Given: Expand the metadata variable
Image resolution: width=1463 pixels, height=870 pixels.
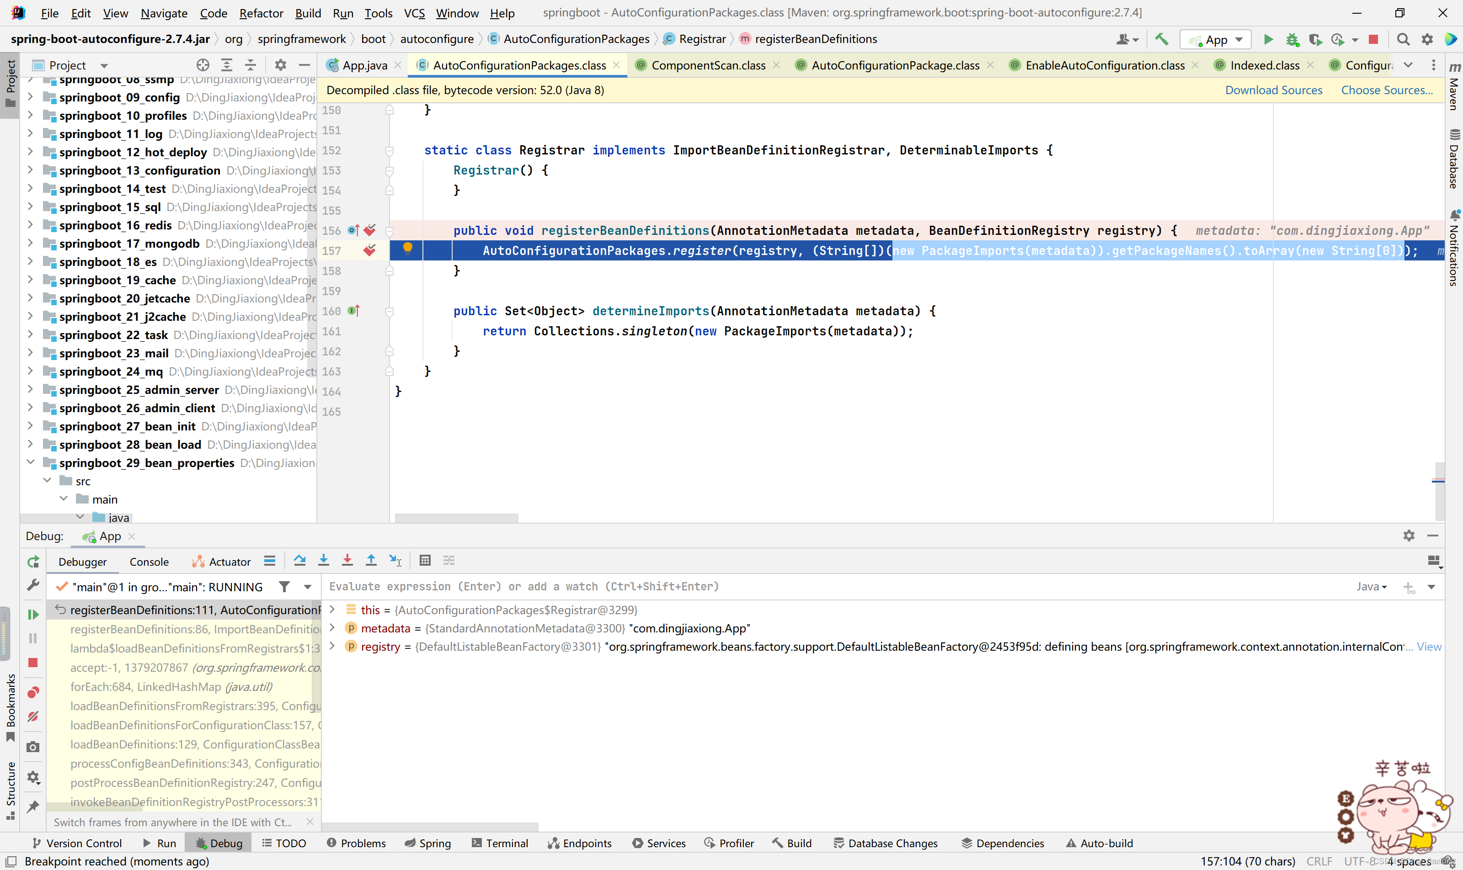Looking at the screenshot, I should [x=333, y=628].
